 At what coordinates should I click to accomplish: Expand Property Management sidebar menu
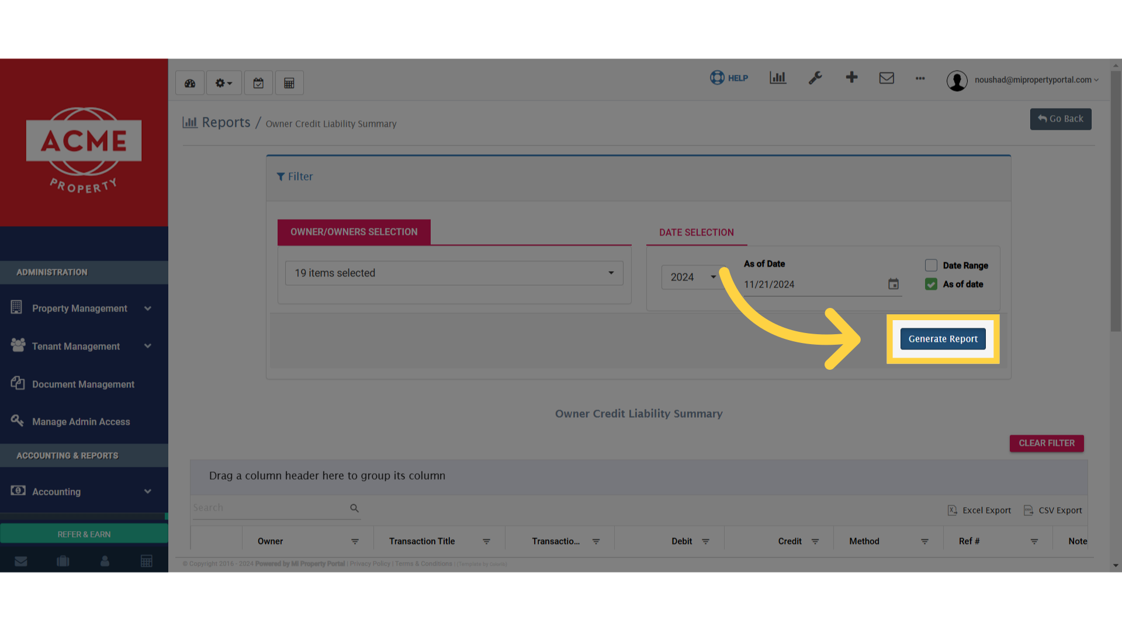80,308
